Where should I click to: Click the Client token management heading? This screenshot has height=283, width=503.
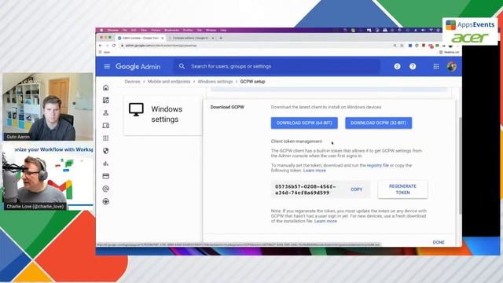[x=296, y=141]
